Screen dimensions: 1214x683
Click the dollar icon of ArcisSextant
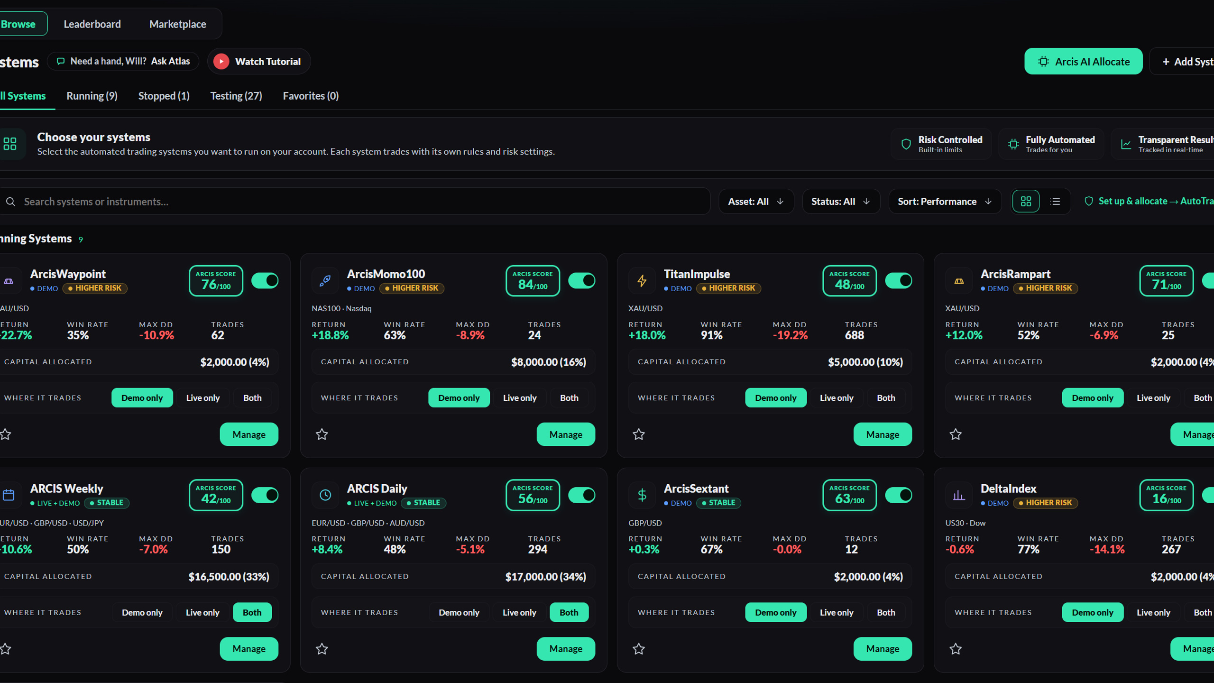[642, 495]
